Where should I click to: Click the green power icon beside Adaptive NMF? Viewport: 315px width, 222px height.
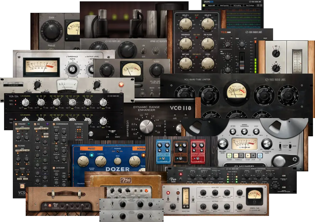203,5
